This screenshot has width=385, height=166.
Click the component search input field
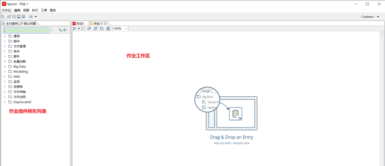pos(27,30)
